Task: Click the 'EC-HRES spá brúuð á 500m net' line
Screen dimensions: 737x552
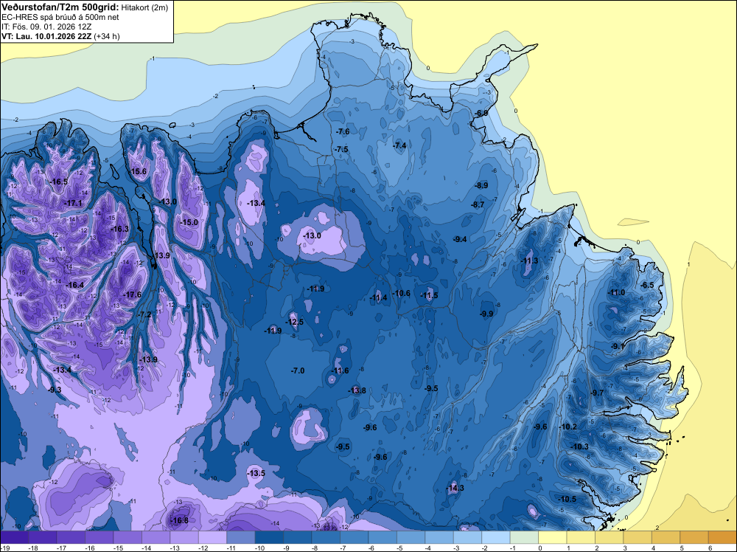Action: pos(60,18)
